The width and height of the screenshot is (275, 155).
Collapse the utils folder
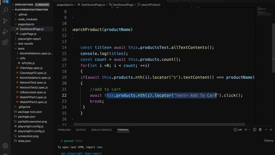coord(22,58)
